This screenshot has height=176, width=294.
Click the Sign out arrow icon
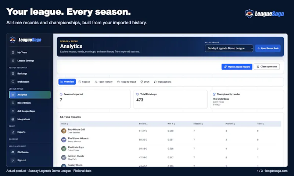pos(13,160)
